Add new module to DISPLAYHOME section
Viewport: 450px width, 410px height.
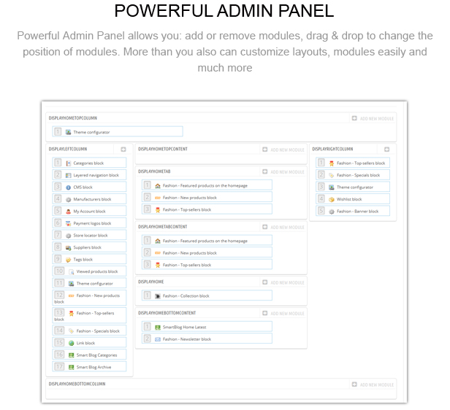(x=283, y=282)
